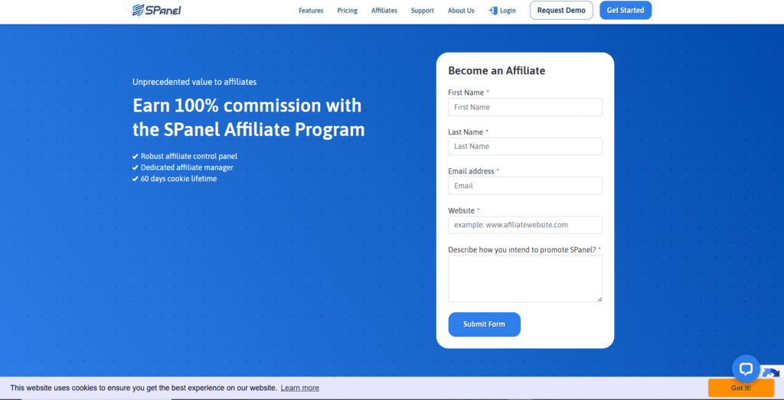Select Affiliates in the top navigation

(x=384, y=11)
